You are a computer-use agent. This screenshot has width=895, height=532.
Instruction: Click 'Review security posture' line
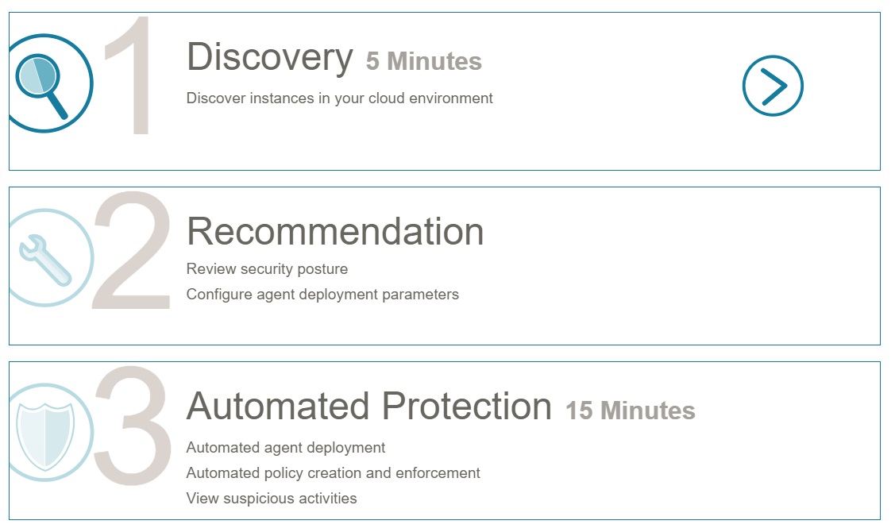(x=267, y=269)
